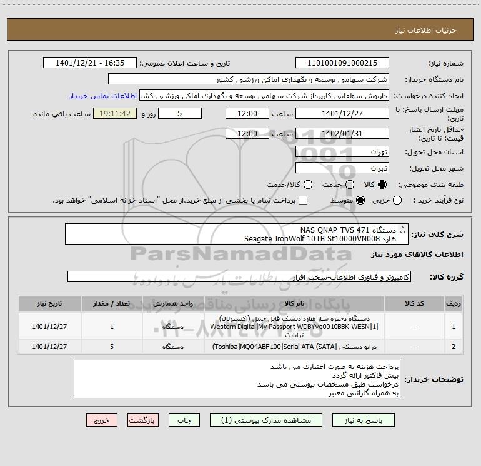Click the پاسخ به نیاز button
Screen dimensions: 481x466
click(x=364, y=420)
